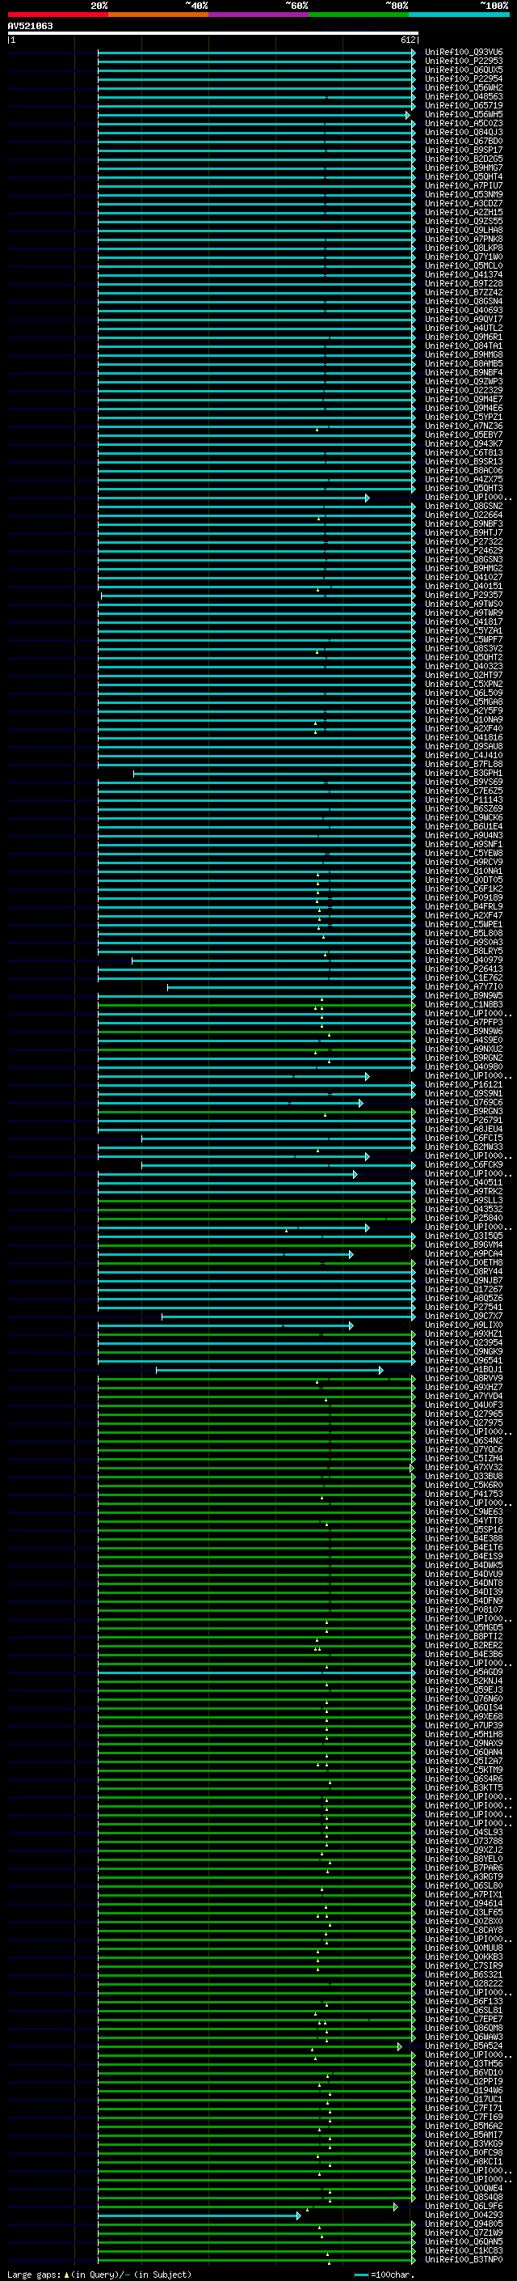Open hit UniRef100_P22953
Viewport: 517px width, 2281px height.
[x=463, y=61]
